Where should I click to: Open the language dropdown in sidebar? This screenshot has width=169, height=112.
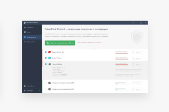tap(39, 91)
